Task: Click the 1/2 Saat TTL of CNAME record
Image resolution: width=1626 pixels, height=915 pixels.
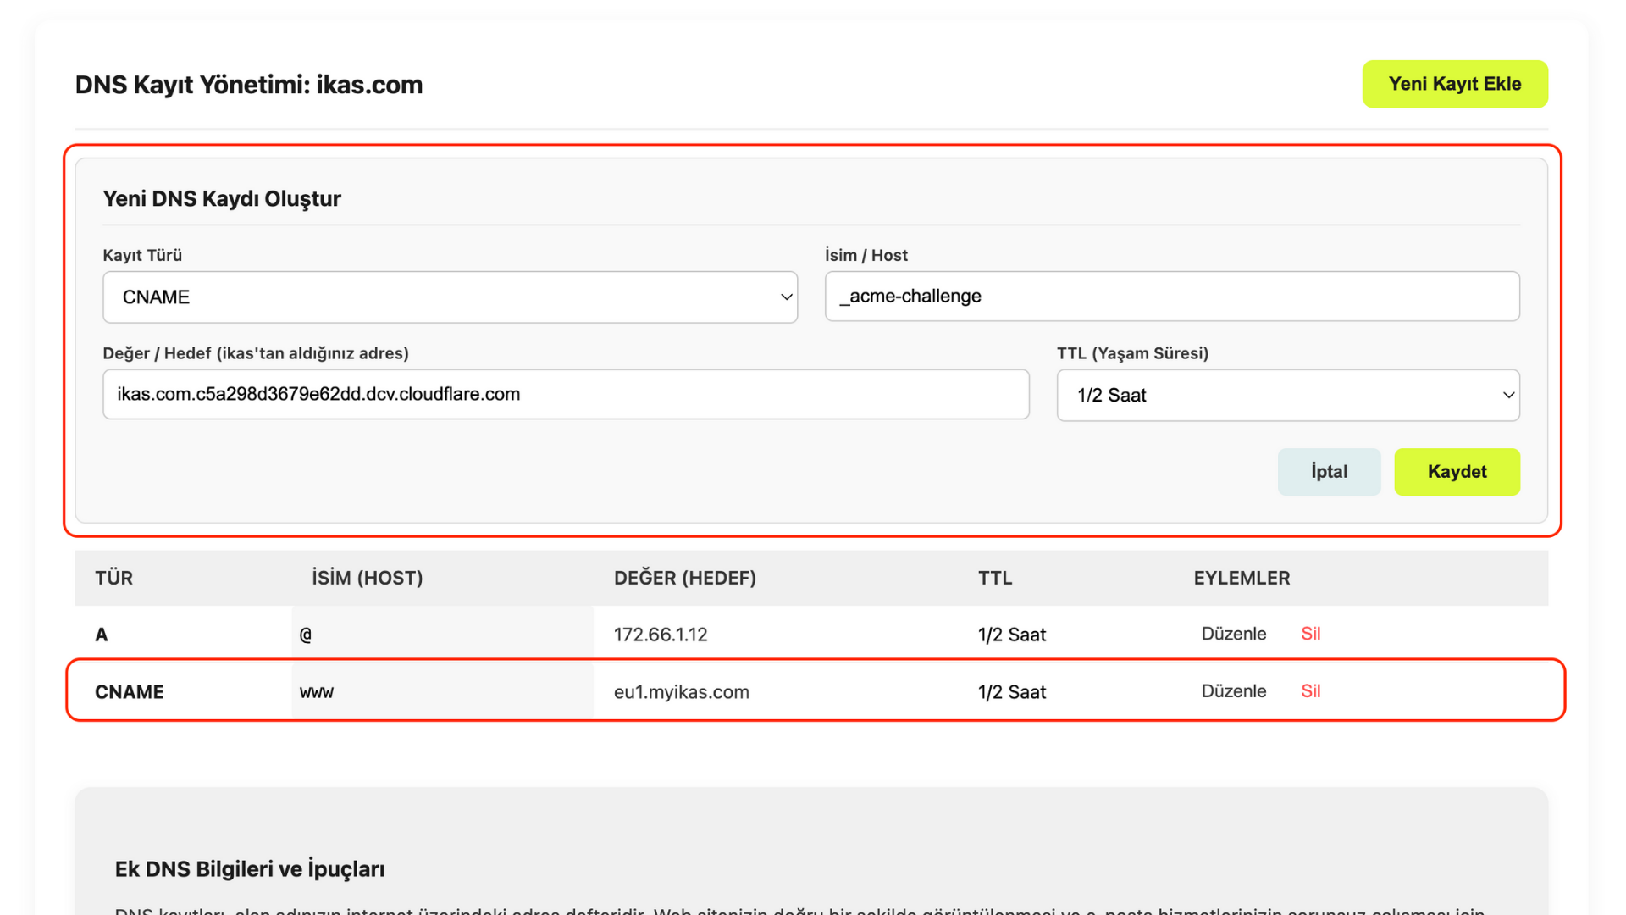Action: [x=1012, y=692]
